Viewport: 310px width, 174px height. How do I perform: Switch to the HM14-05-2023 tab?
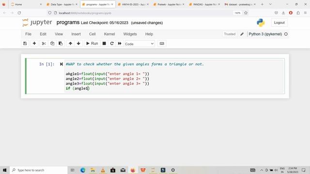pyautogui.click(x=133, y=4)
